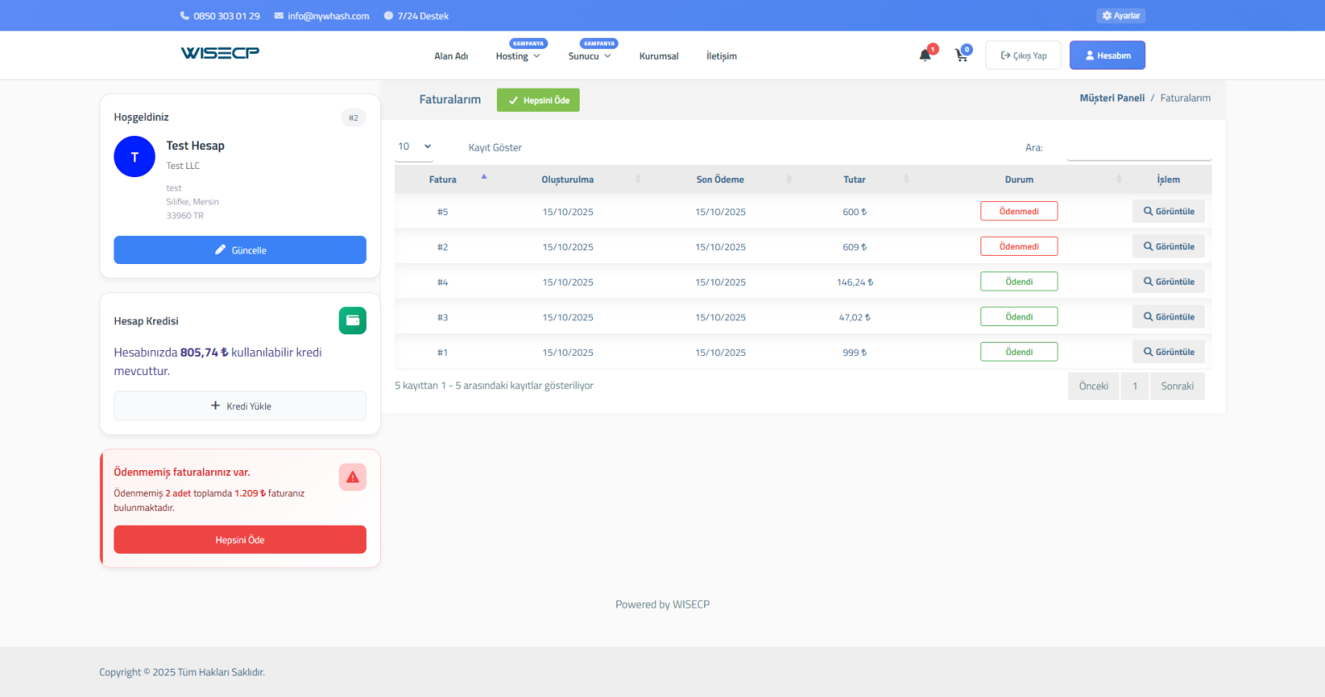Click the green wallet credit icon
The width and height of the screenshot is (1325, 697).
(x=352, y=320)
